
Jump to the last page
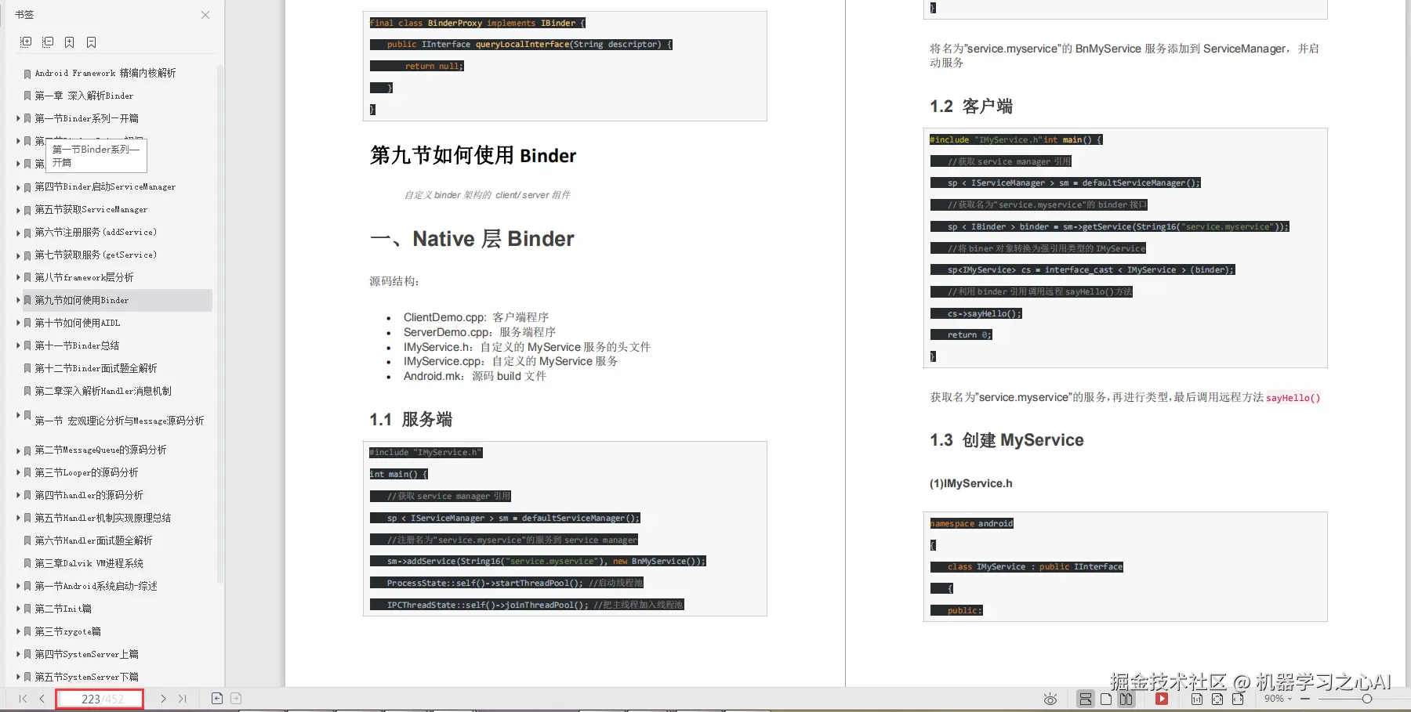click(x=183, y=699)
